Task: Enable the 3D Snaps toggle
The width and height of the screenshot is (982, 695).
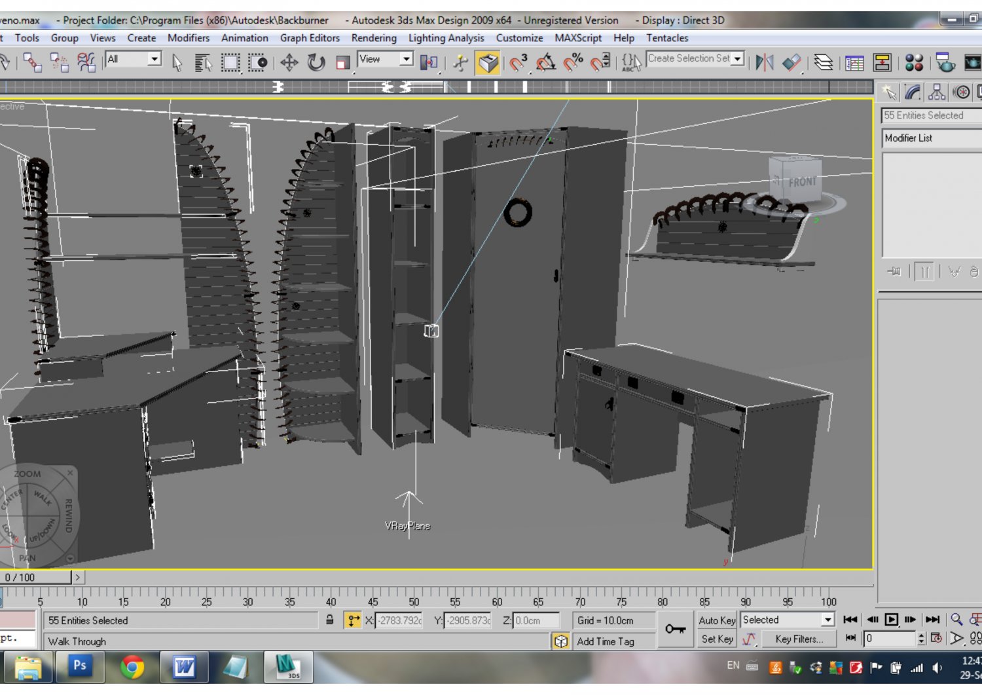Action: [517, 63]
